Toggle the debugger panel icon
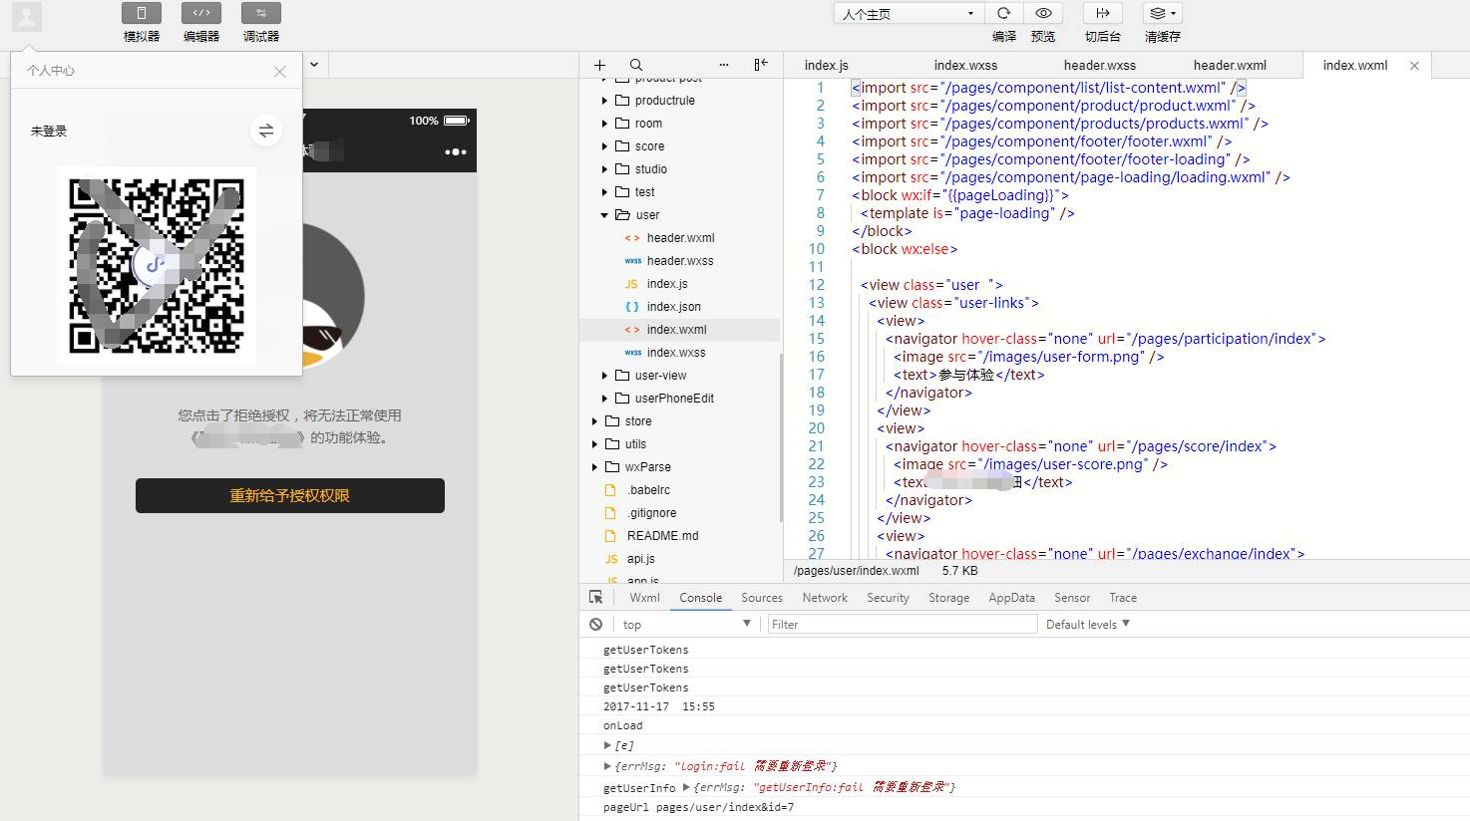Image resolution: width=1470 pixels, height=821 pixels. (260, 13)
